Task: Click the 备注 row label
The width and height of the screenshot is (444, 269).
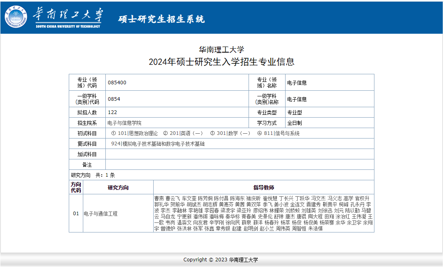Action: point(87,165)
